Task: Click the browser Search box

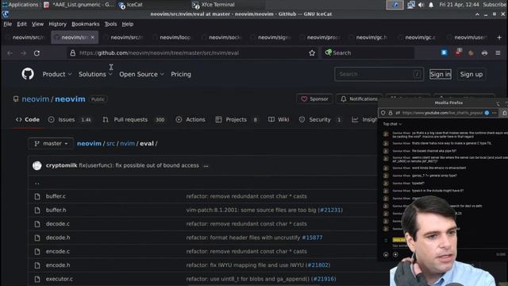Action: click(x=368, y=53)
